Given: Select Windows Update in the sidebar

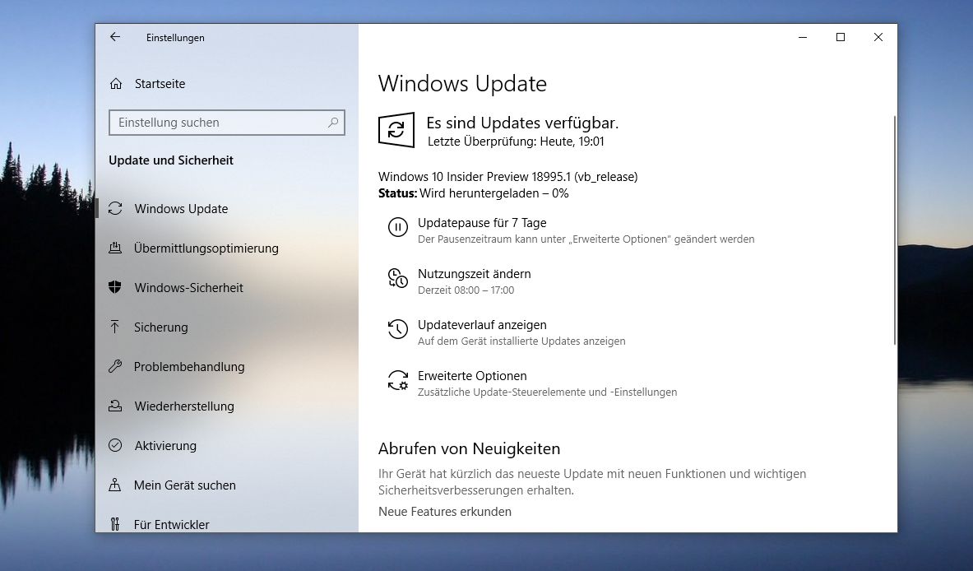Looking at the screenshot, I should click(x=181, y=208).
